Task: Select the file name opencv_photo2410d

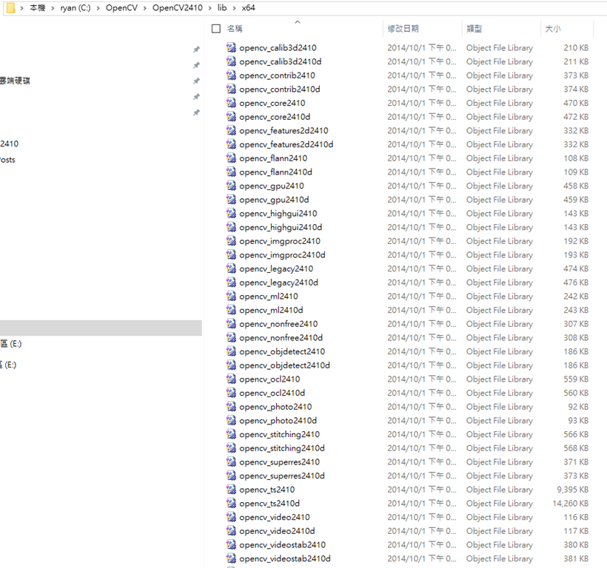Action: point(278,421)
